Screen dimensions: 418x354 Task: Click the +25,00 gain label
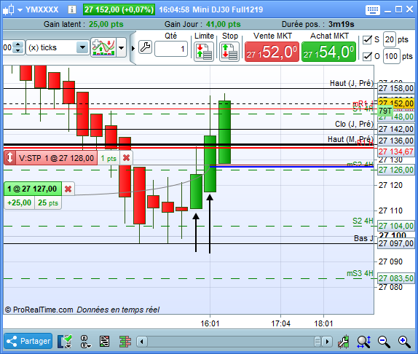[19, 202]
